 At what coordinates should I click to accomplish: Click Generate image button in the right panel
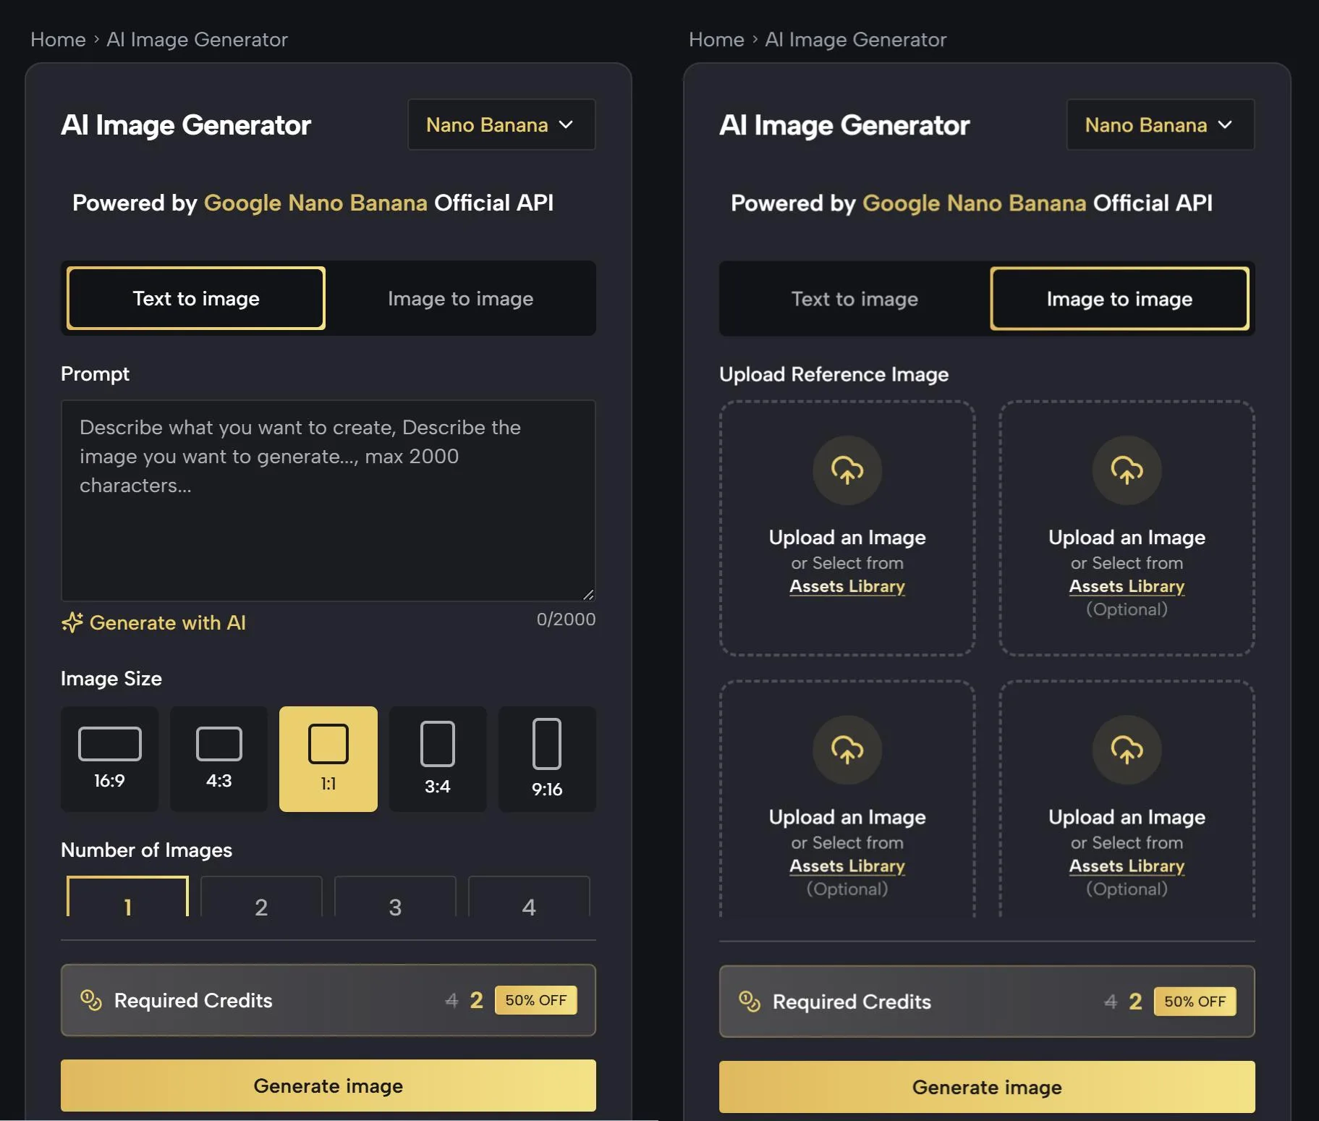click(987, 1087)
